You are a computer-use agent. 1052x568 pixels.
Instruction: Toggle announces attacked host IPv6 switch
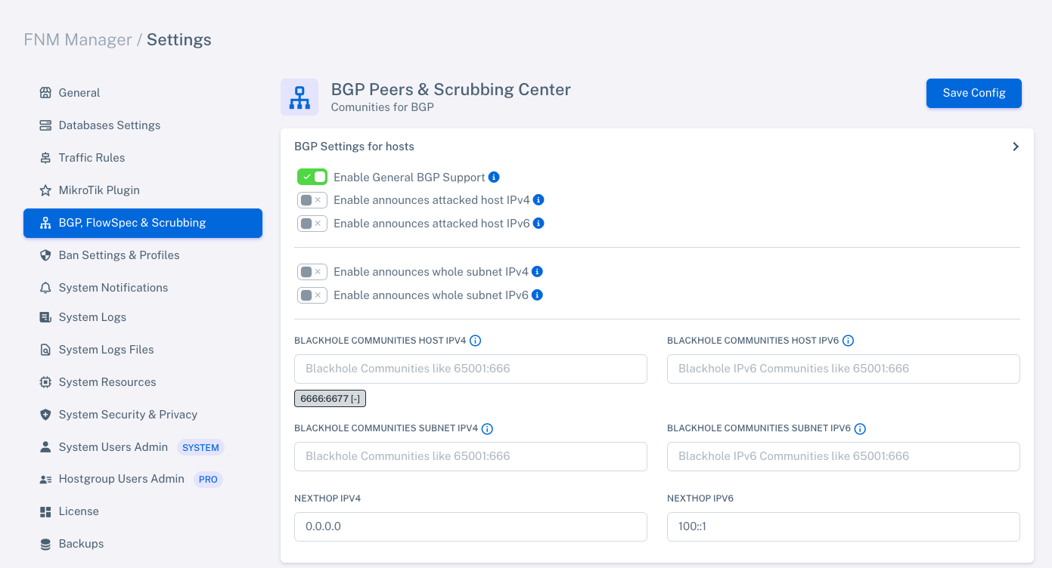(x=312, y=224)
